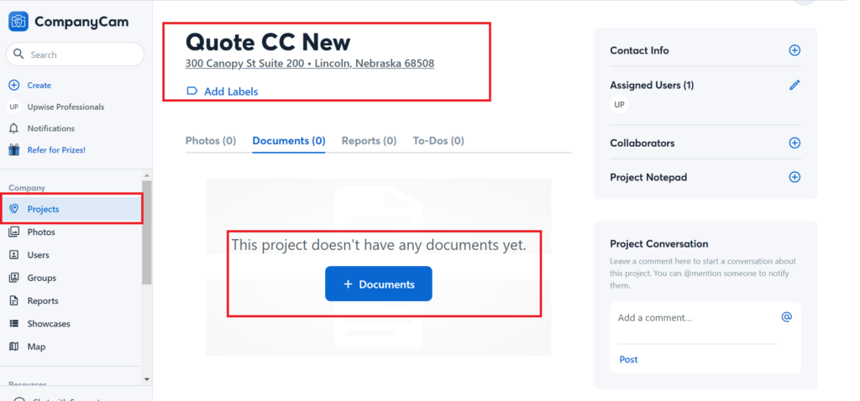
Task: Click the Photos gallery icon in sidebar
Action: [x=14, y=232]
